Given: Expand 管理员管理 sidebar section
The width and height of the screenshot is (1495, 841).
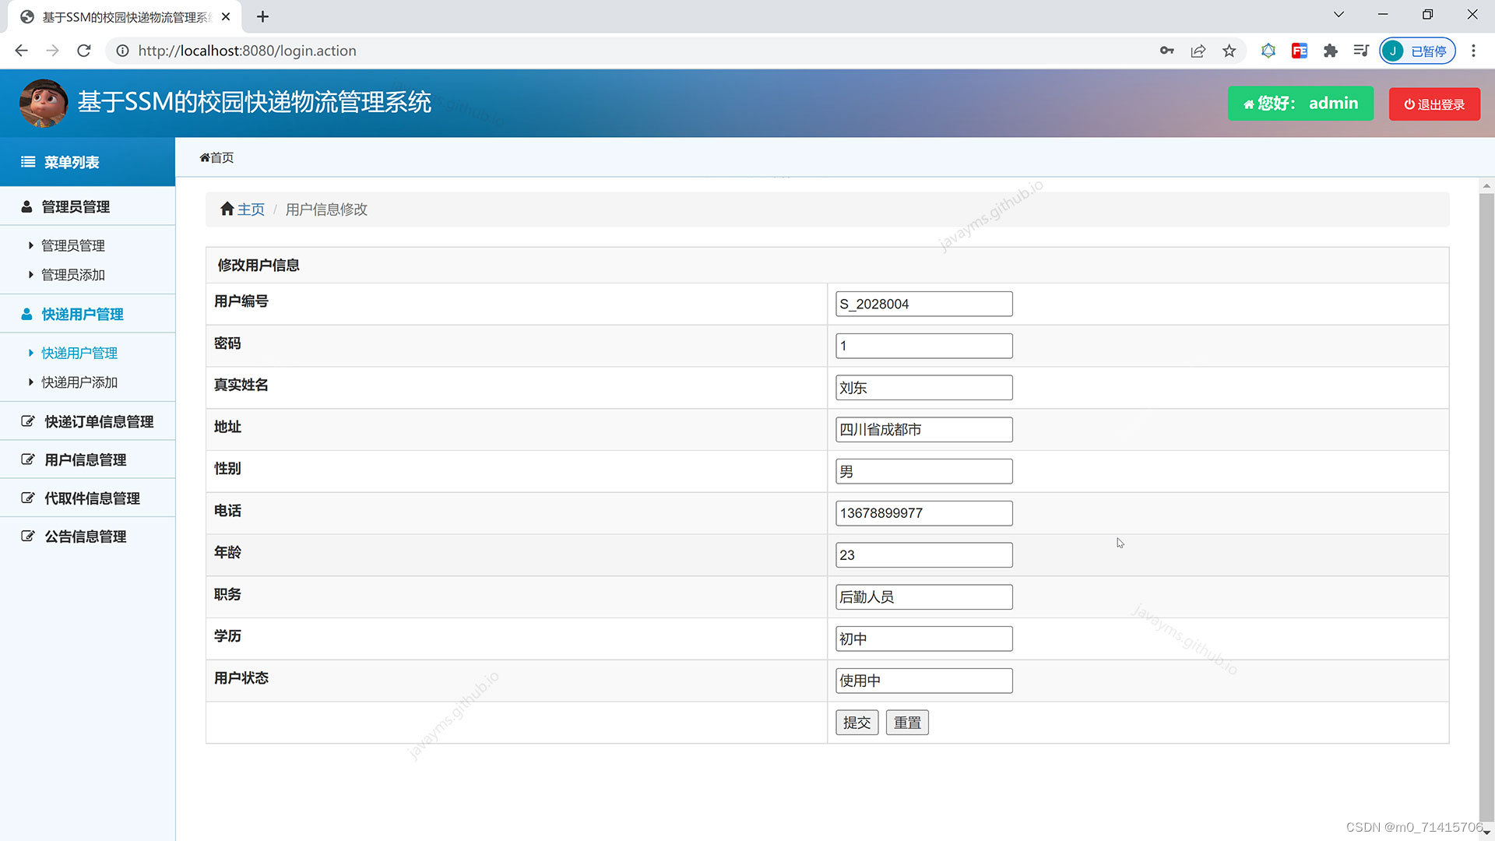Looking at the screenshot, I should [76, 206].
